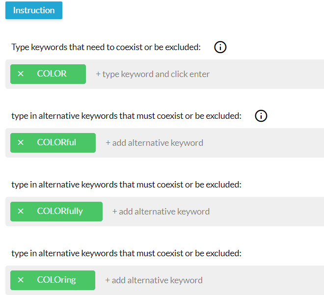Viewport: 324px width, 295px height.
Task: Click the alternative keywords label above COLORing
Action: click(126, 253)
